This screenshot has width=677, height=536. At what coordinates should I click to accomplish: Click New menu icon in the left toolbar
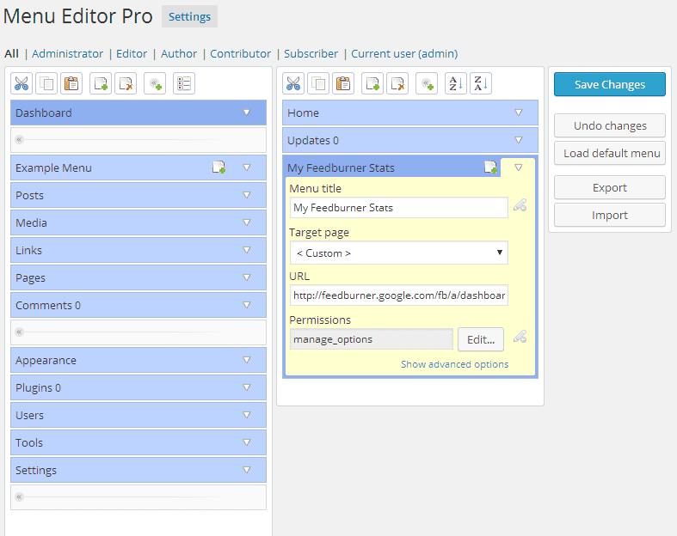click(x=101, y=83)
